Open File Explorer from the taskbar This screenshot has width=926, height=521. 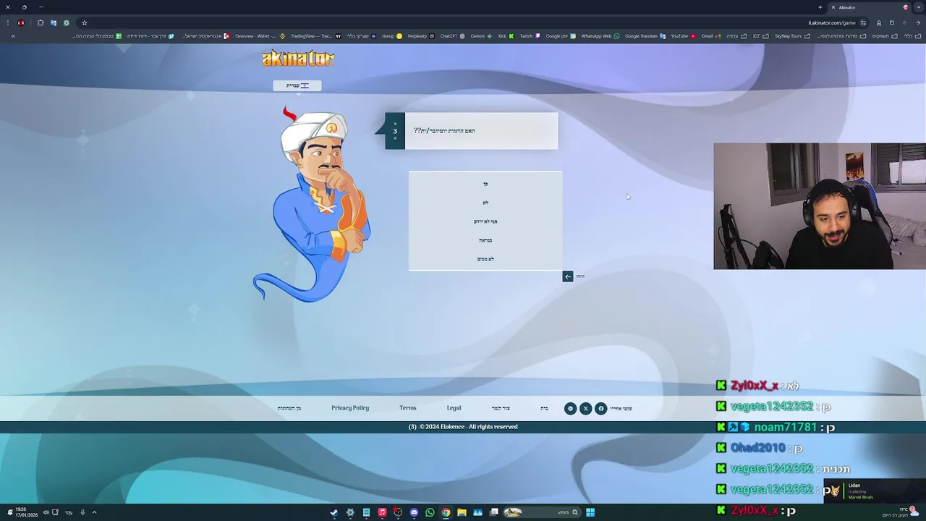pyautogui.click(x=462, y=512)
